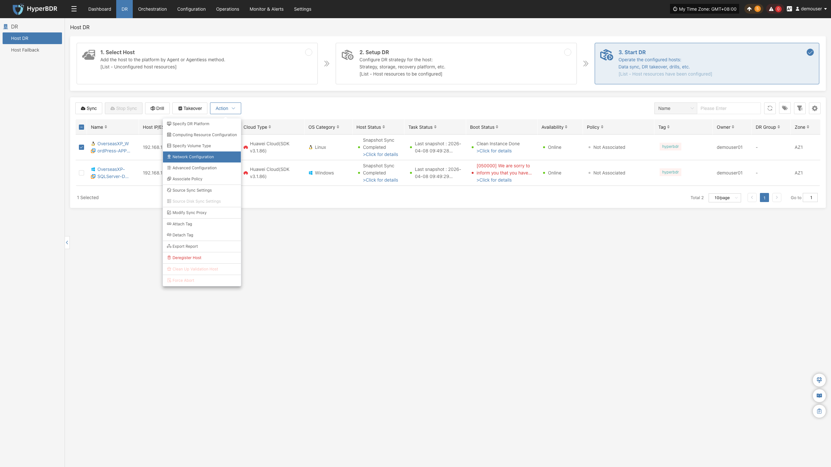Select Modify Sync Proxy menu entry
Screen dimensions: 831x467
(202, 213)
